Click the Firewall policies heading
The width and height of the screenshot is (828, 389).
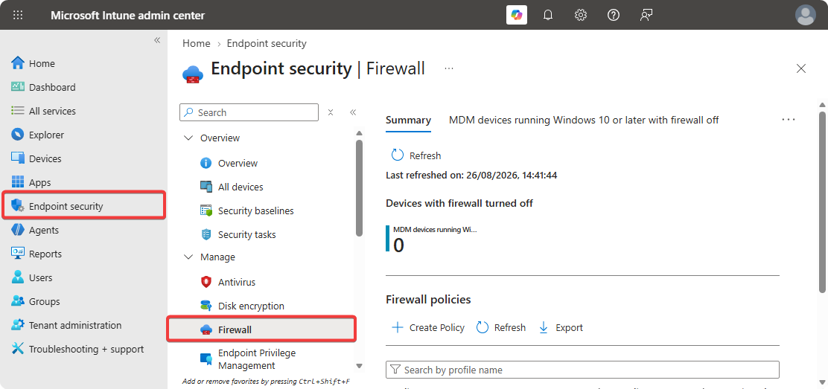(428, 299)
